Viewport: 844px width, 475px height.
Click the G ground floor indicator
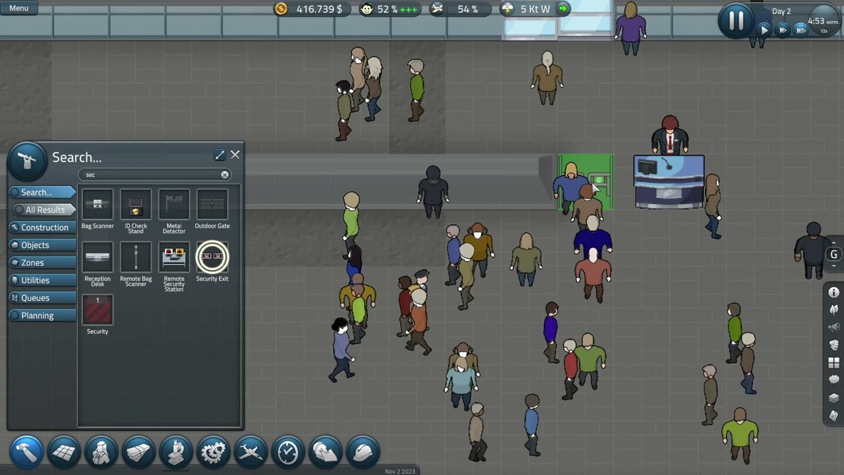[x=833, y=254]
